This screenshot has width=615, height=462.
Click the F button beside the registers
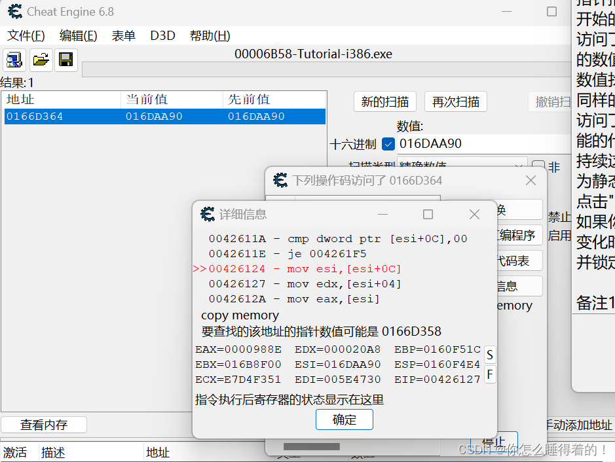tap(490, 374)
